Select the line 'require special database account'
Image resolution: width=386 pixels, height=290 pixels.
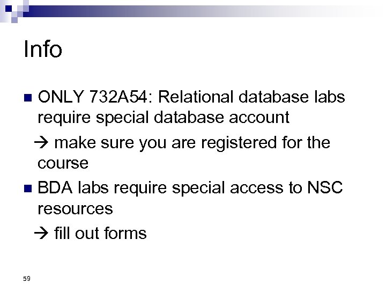164,117
